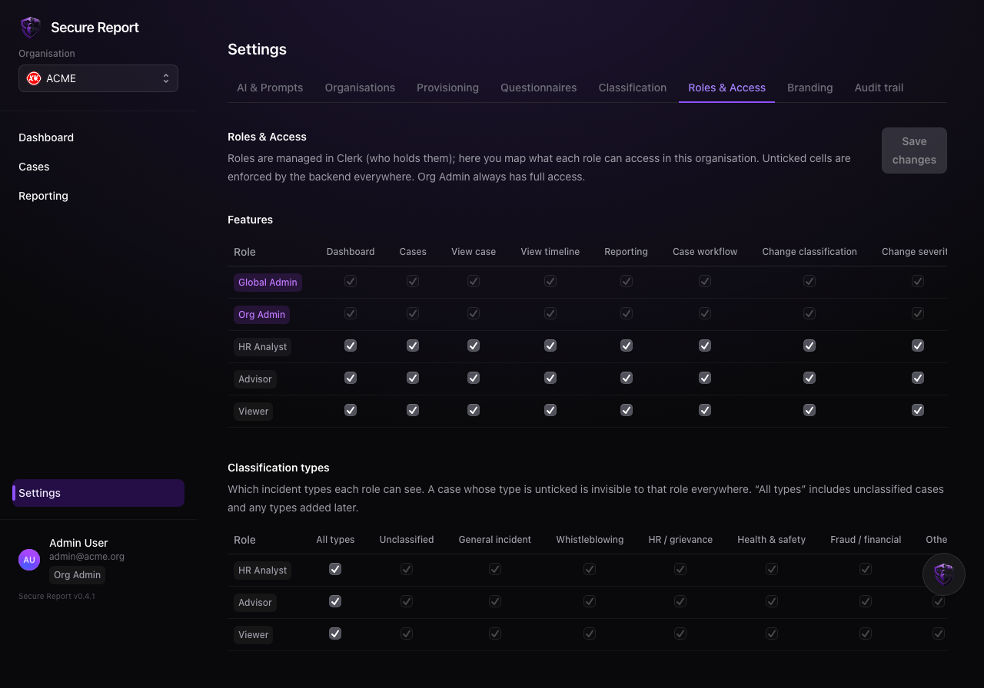This screenshot has height=688, width=984.
Task: Click the Secure Report shield logo
Action: coord(30,28)
